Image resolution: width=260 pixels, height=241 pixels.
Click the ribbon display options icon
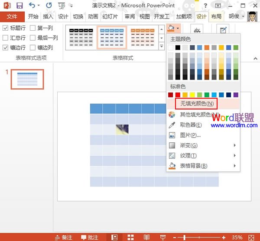218,6
